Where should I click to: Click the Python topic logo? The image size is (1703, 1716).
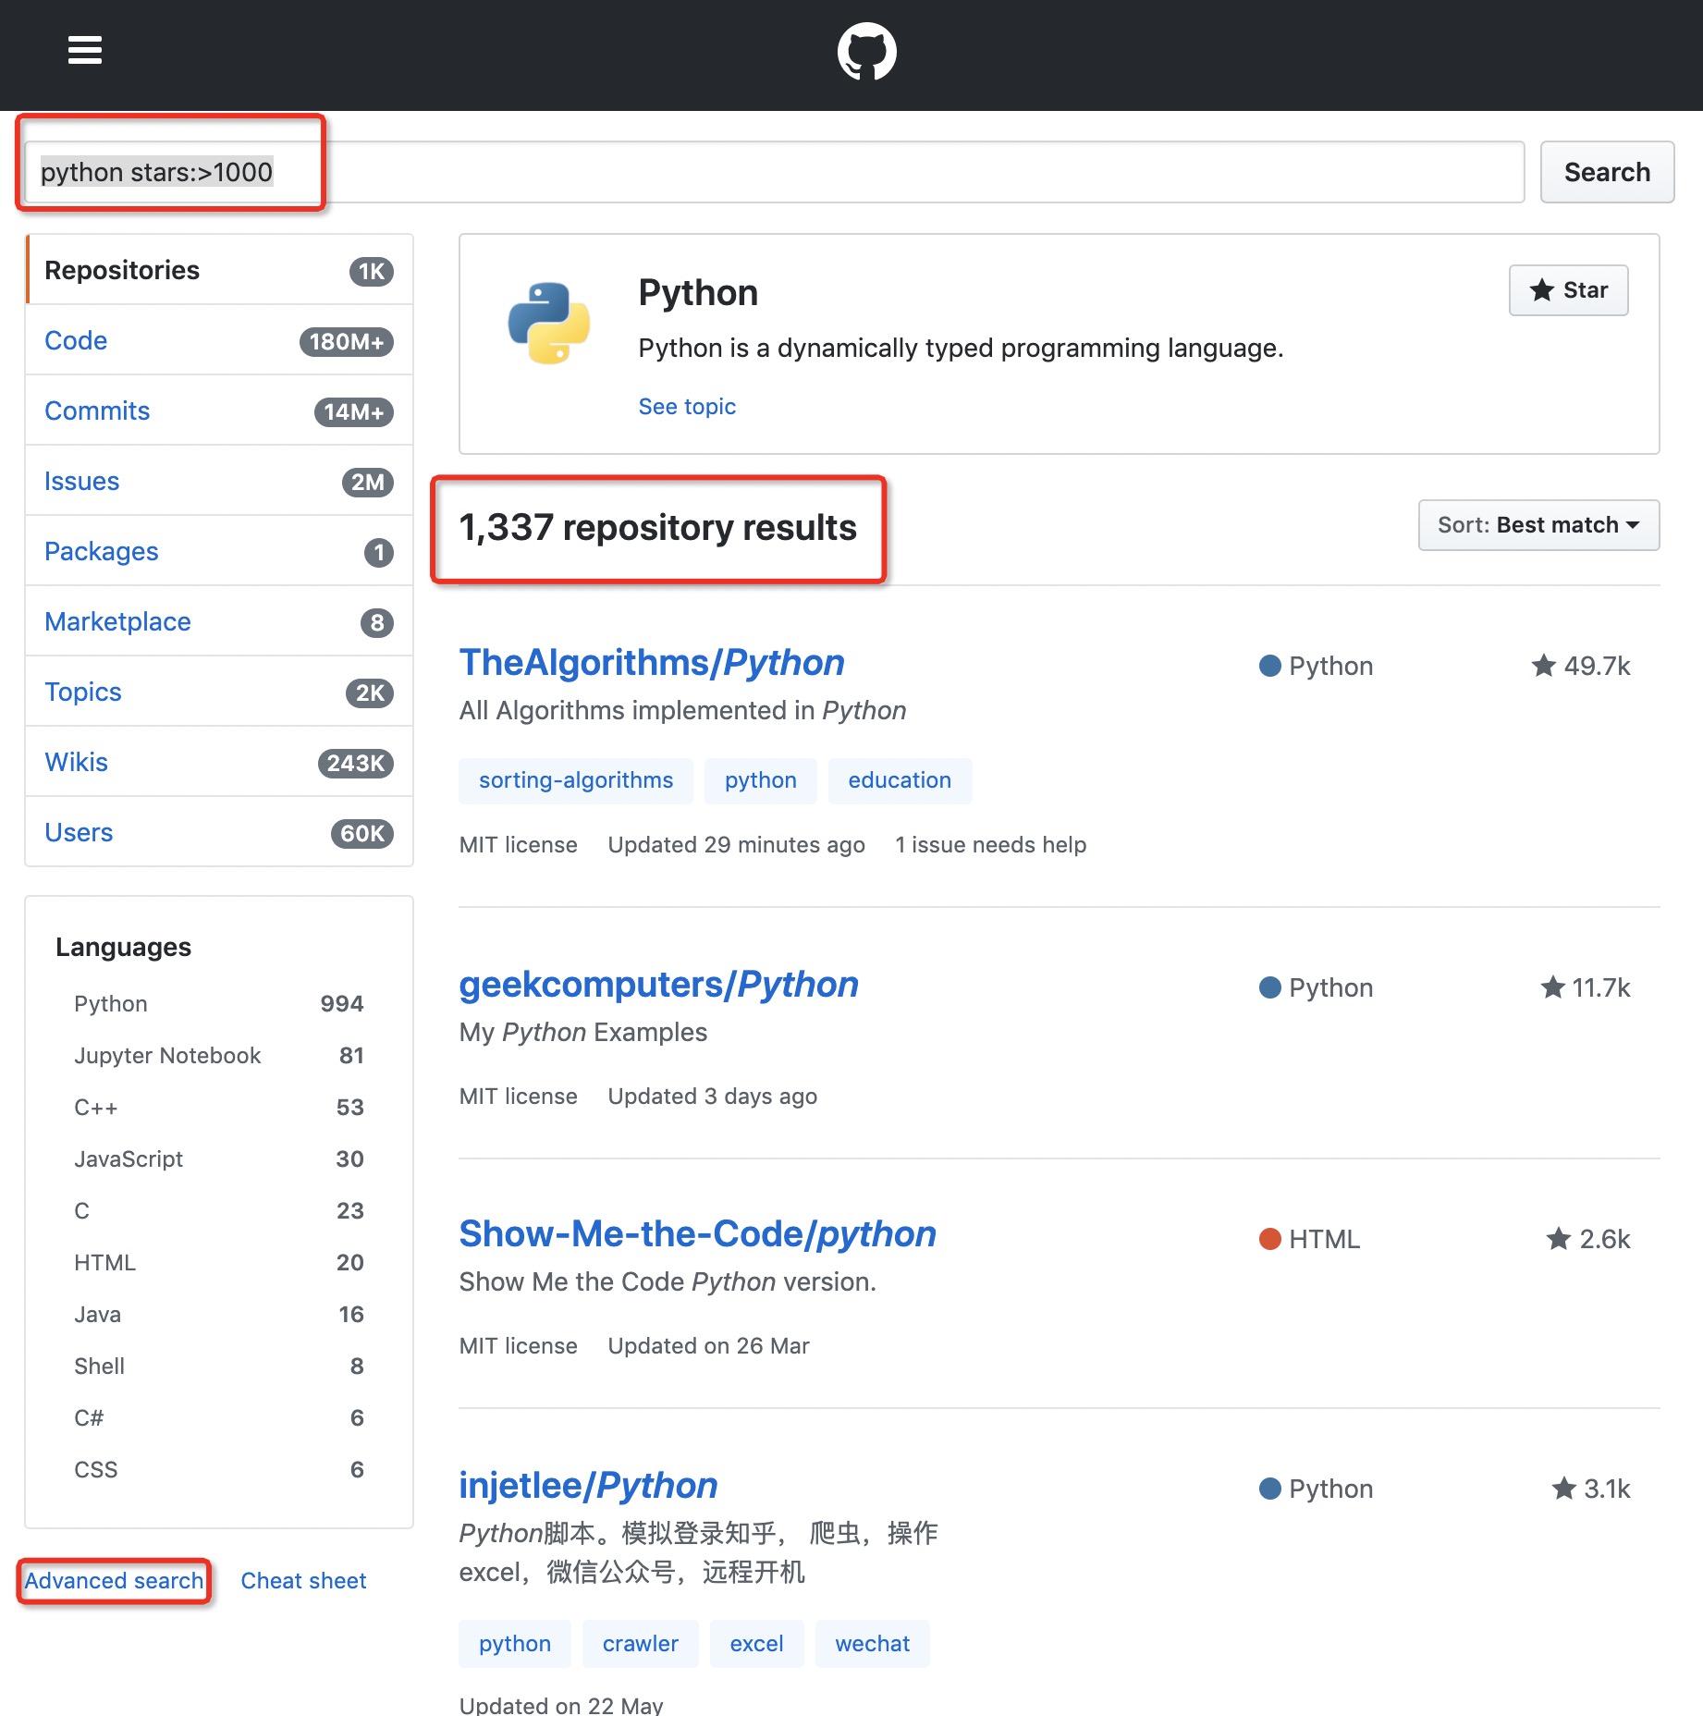549,323
